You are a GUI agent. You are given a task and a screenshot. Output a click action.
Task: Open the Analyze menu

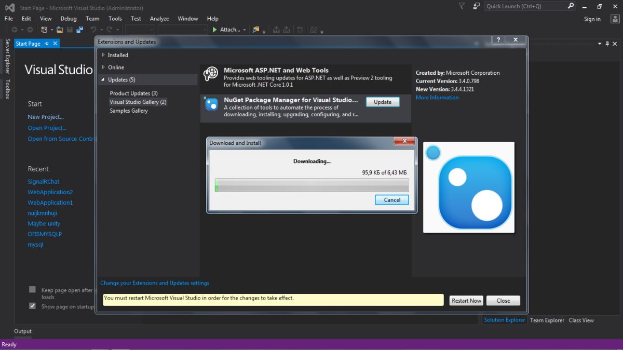click(159, 18)
